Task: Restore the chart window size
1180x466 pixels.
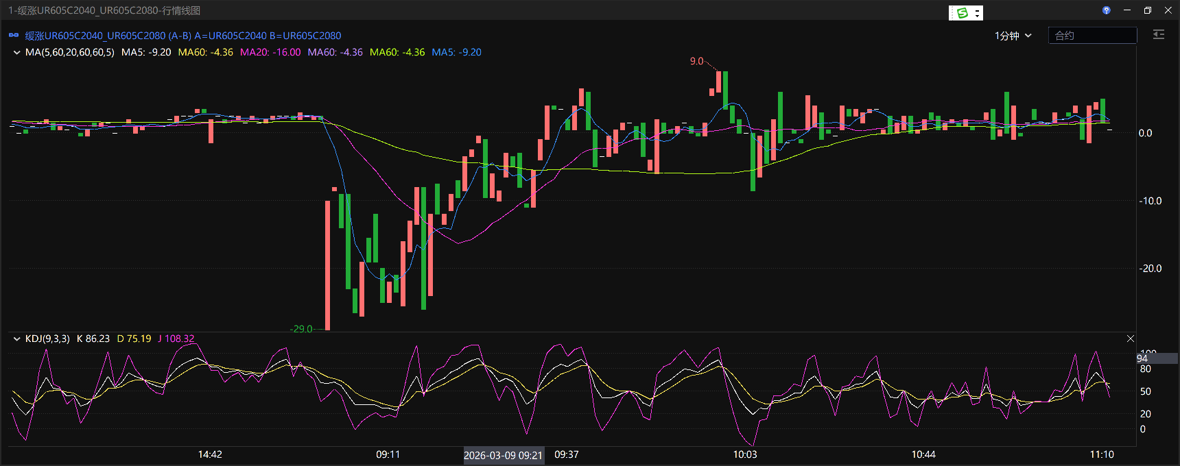Action: pos(1148,10)
